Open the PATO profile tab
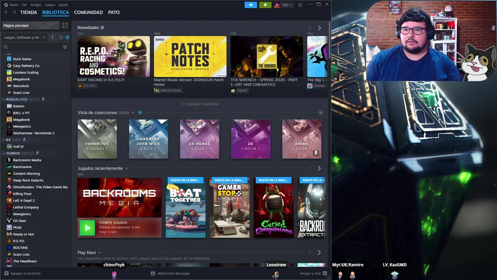Image resolution: width=497 pixels, height=280 pixels. (114, 12)
